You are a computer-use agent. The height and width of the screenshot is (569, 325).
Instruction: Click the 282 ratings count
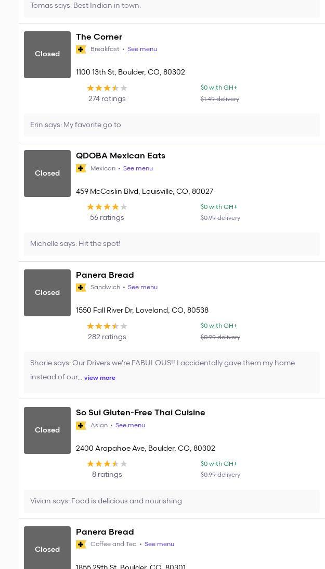107,337
